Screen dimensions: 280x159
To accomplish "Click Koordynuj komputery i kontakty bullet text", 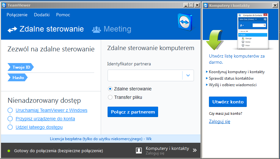I will pyautogui.click(x=237, y=72).
